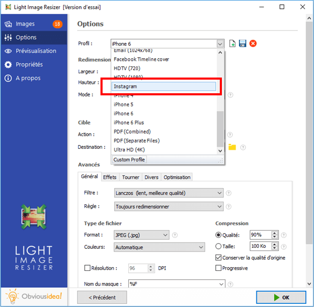Image resolution: width=314 pixels, height=307 pixels.
Task: Choose iPhone 5 profile
Action: click(x=164, y=104)
